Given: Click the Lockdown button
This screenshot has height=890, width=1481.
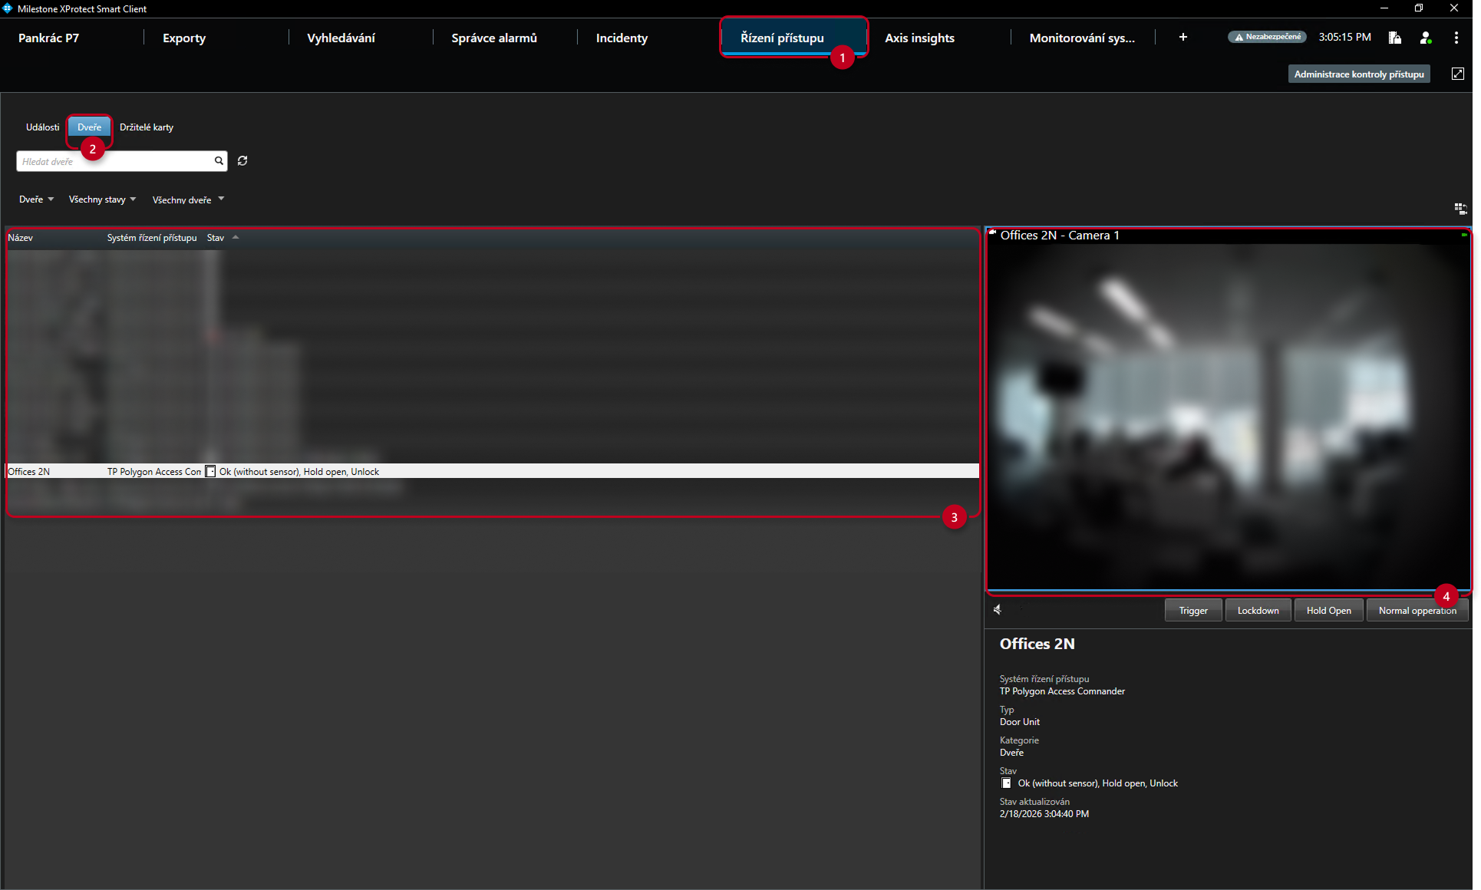Looking at the screenshot, I should (1258, 611).
